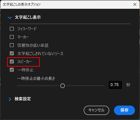The image size is (140, 120).
Task: Tick the マーカー checkbox
Action: tap(12, 37)
